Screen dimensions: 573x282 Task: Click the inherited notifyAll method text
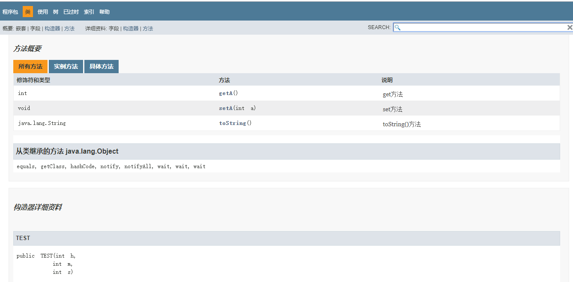(138, 166)
